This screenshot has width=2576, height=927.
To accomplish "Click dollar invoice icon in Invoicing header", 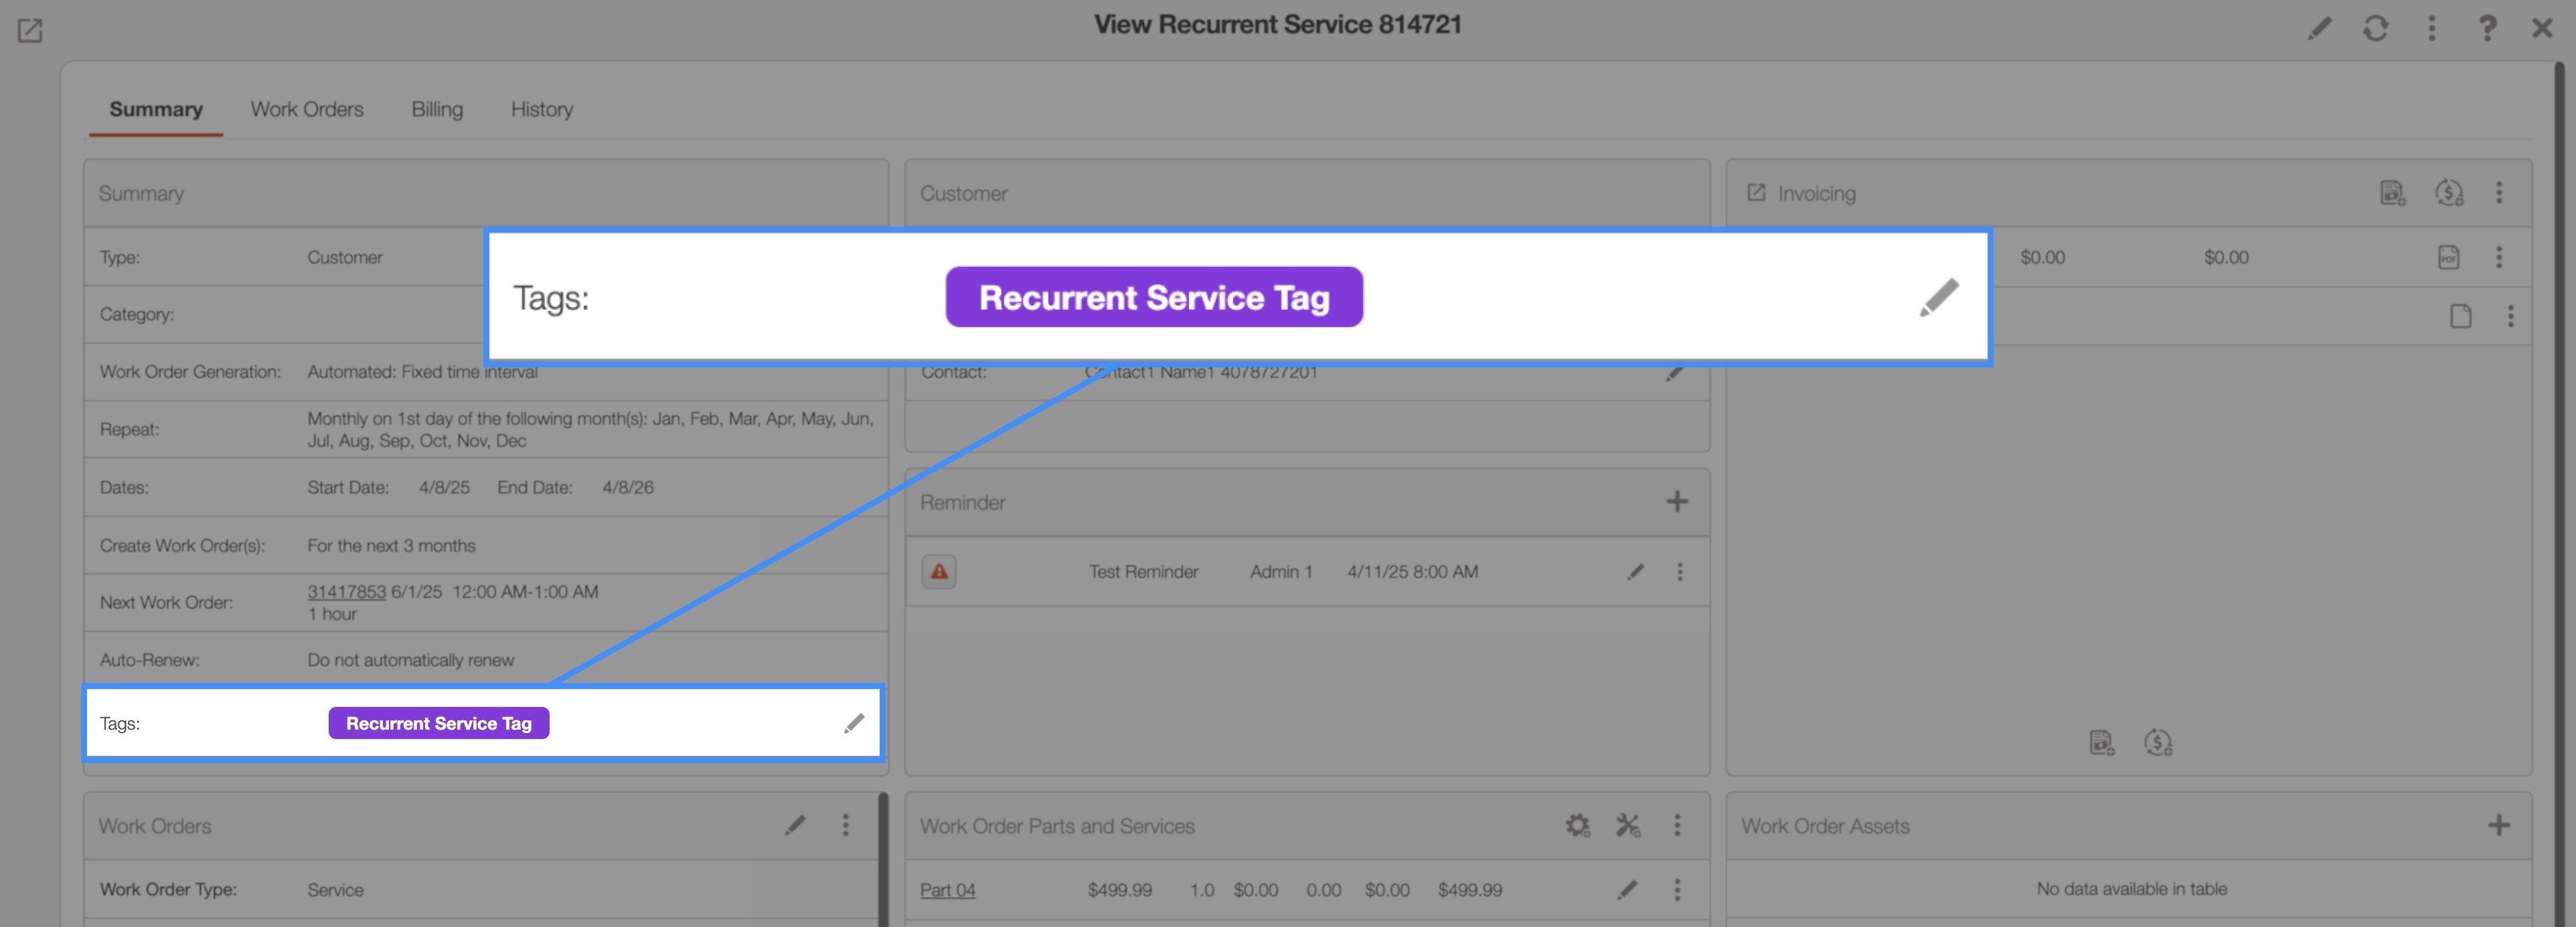I will (2448, 193).
